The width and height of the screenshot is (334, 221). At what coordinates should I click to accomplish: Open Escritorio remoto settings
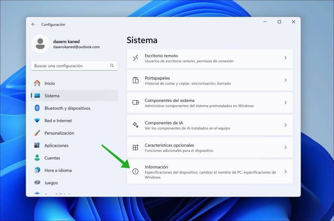[210, 59]
